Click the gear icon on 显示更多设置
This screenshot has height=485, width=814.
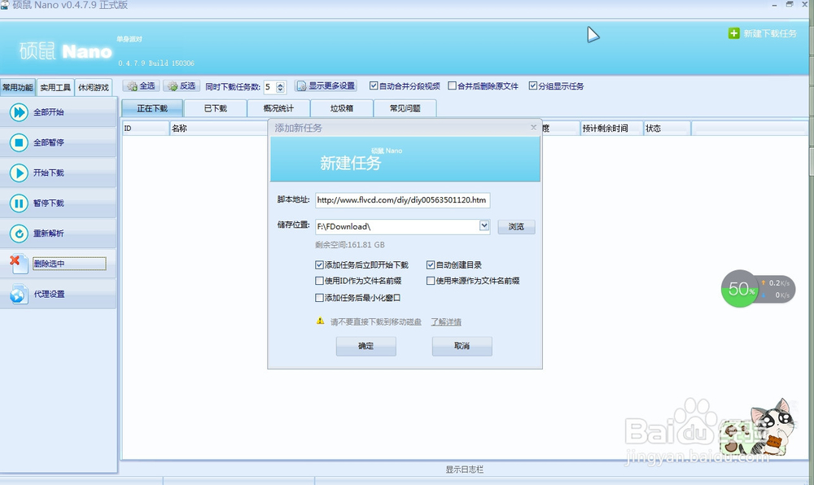pyautogui.click(x=301, y=86)
